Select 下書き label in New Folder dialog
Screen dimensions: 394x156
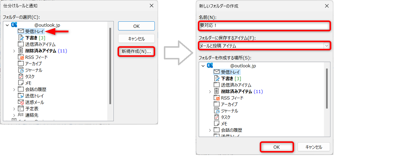(x=227, y=78)
